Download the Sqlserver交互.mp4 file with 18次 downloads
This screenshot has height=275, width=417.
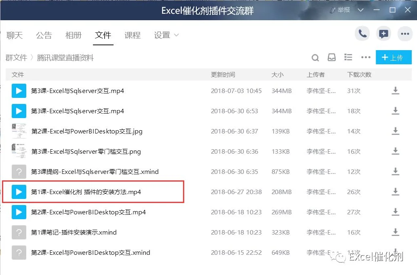pos(396,111)
